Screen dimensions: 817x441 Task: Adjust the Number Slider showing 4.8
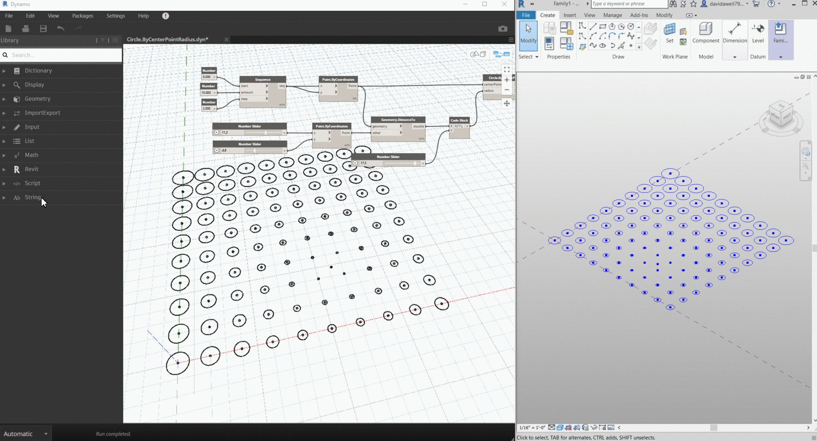tap(254, 151)
